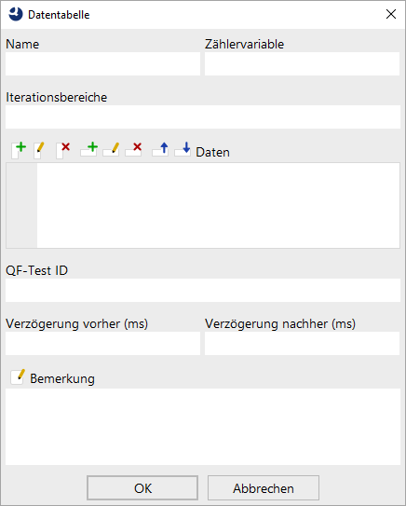Edit the selected row via pencil icon
This screenshot has height=506, width=406.
pyautogui.click(x=111, y=149)
